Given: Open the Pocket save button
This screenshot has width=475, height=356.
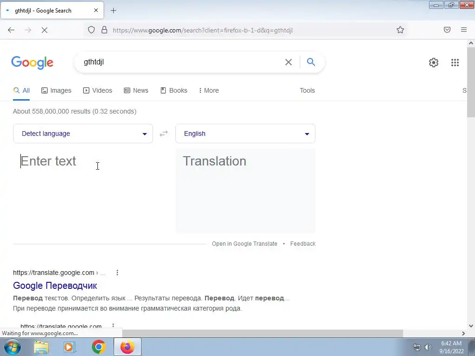Looking at the screenshot, I should pyautogui.click(x=447, y=30).
